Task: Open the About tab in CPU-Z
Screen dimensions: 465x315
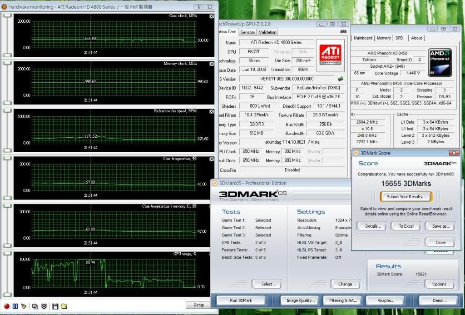Action: [x=416, y=38]
